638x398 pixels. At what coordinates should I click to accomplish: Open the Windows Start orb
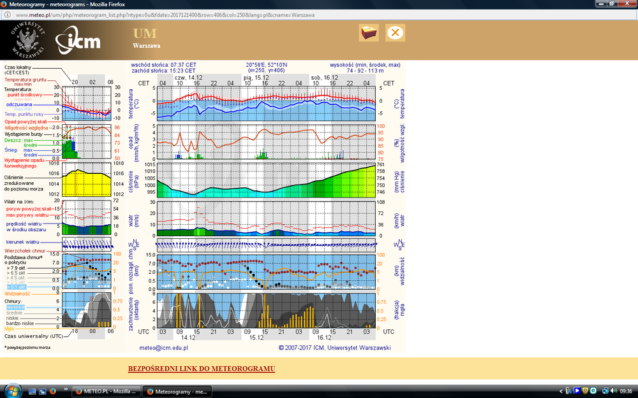(13, 391)
